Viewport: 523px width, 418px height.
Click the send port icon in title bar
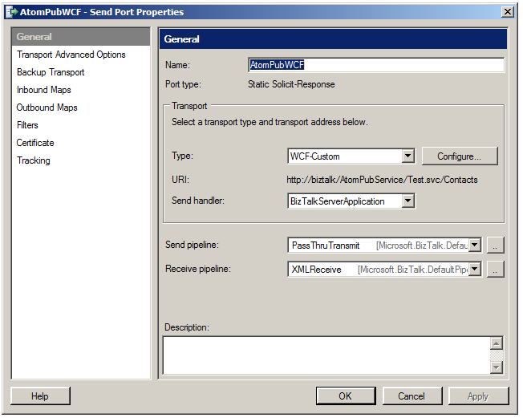[11, 12]
